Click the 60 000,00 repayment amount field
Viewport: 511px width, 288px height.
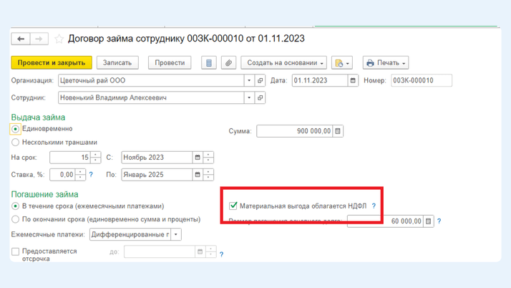pyautogui.click(x=385, y=221)
